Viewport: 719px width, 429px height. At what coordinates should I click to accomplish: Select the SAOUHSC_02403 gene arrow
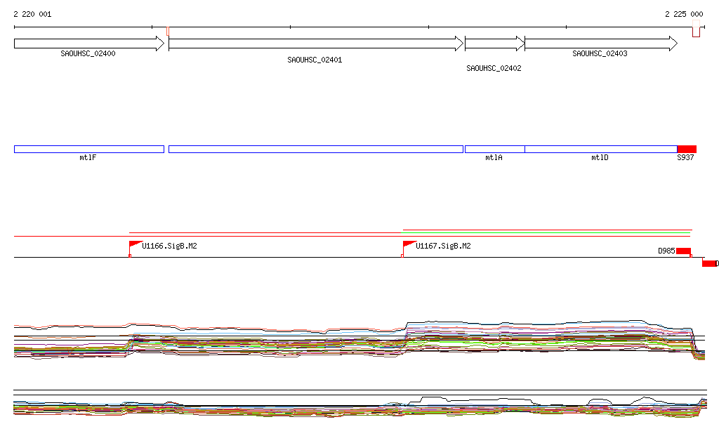click(x=600, y=44)
